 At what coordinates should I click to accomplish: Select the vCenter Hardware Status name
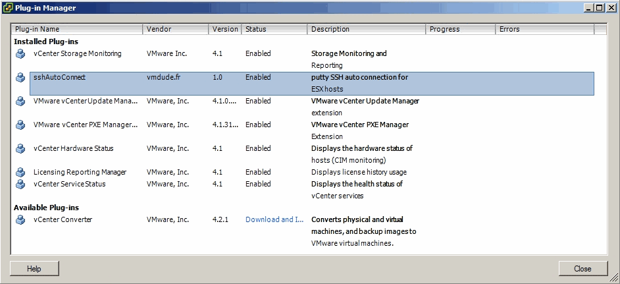point(74,148)
